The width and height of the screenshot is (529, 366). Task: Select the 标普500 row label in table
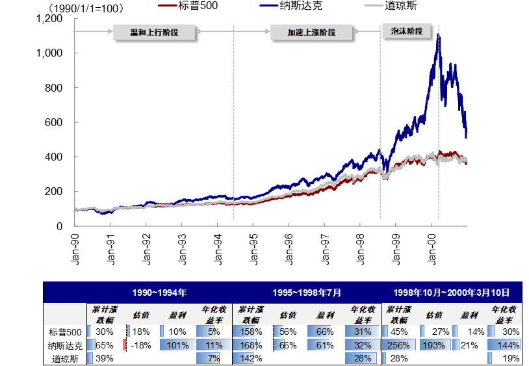65,332
